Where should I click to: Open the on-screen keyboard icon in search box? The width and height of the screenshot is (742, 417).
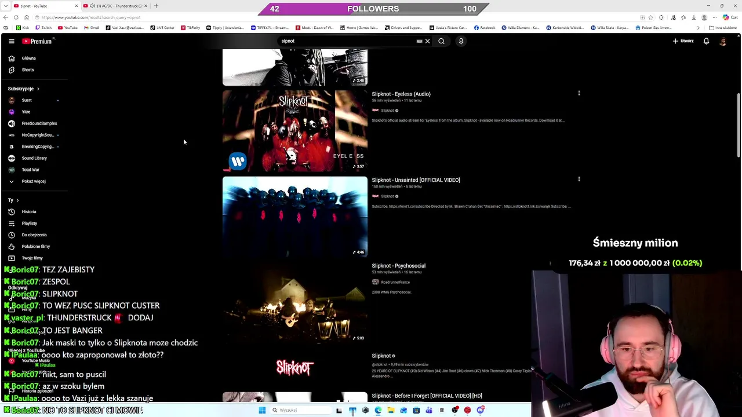419,41
